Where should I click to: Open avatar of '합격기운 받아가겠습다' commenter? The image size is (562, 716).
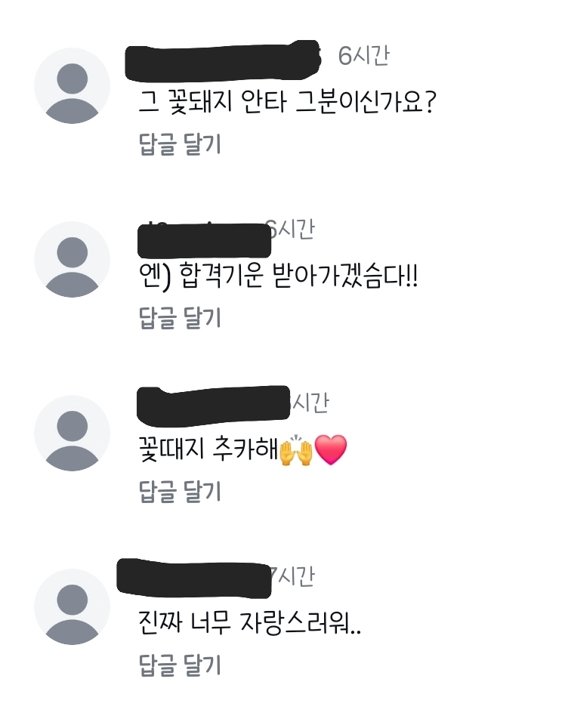click(72, 259)
